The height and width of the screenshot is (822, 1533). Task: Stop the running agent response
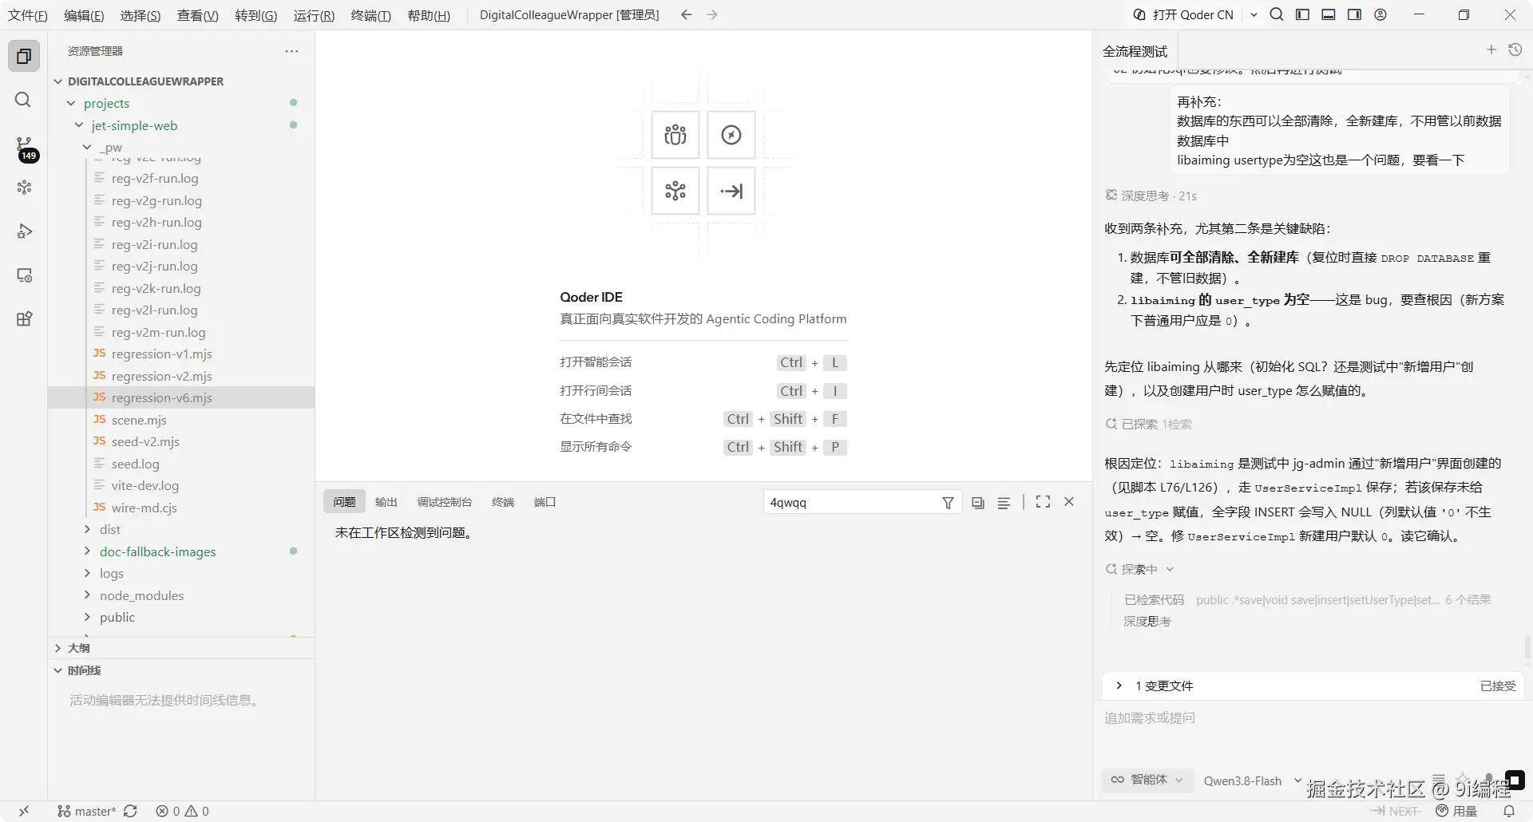coord(1515,780)
